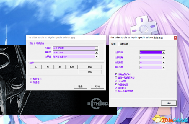Click Cancel (取消) in the Options window

(x=97, y=87)
